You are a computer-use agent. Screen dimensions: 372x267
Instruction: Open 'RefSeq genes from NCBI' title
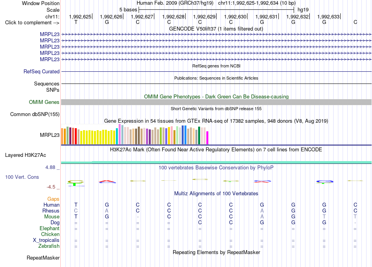point(216,66)
